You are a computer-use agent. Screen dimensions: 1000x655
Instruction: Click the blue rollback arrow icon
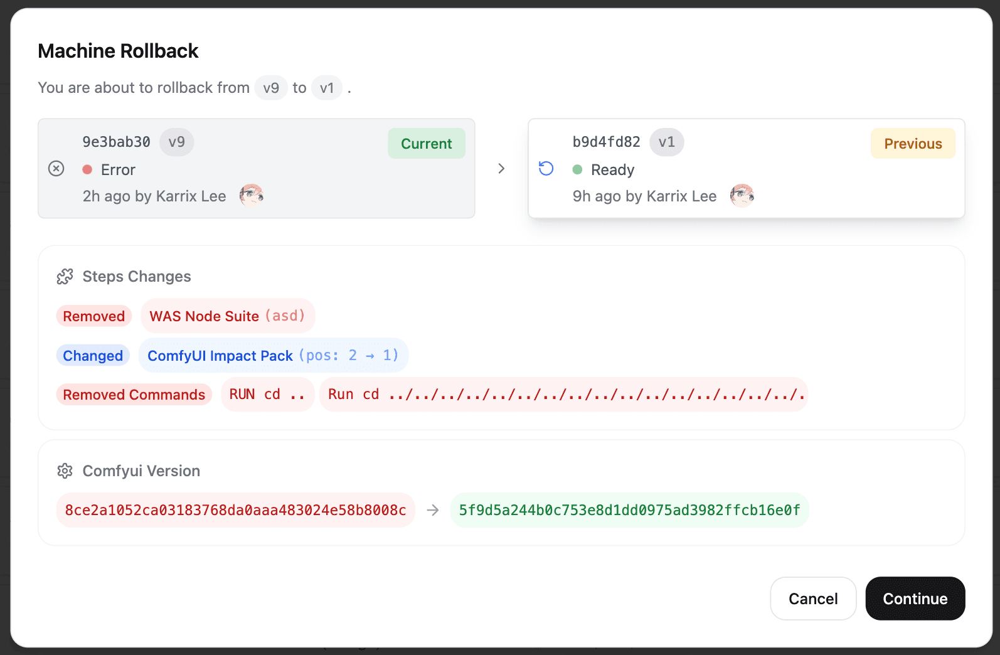546,169
